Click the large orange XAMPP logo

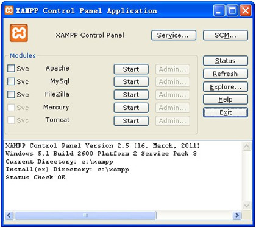[19, 33]
